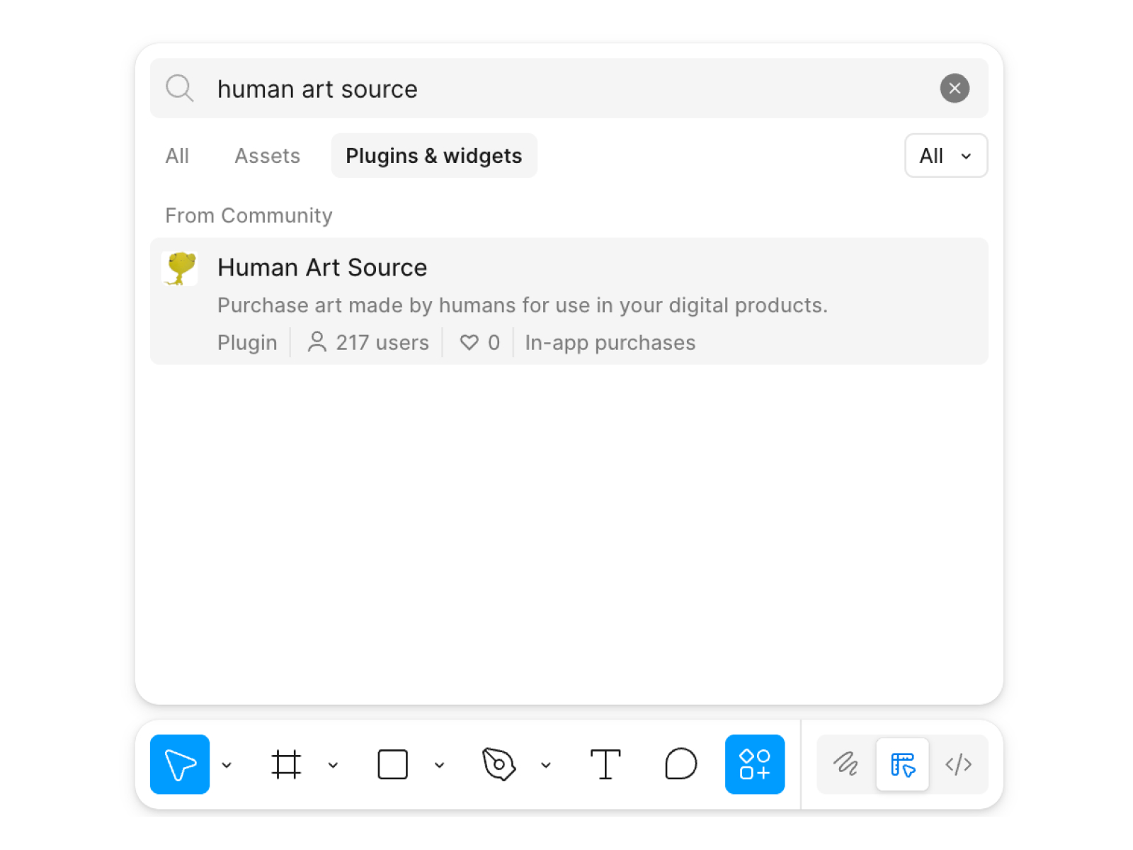Viewport: 1133px width, 850px height.
Task: Open the Comment tool
Action: (x=681, y=764)
